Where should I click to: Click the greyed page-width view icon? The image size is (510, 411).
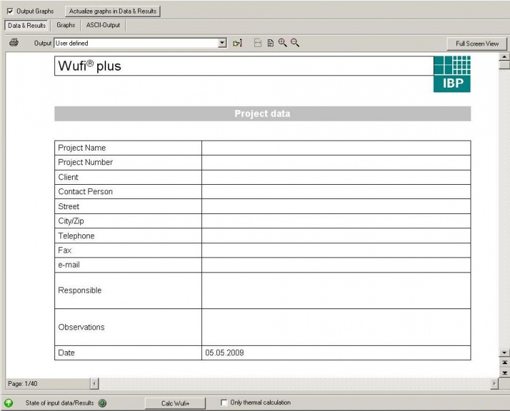[258, 43]
